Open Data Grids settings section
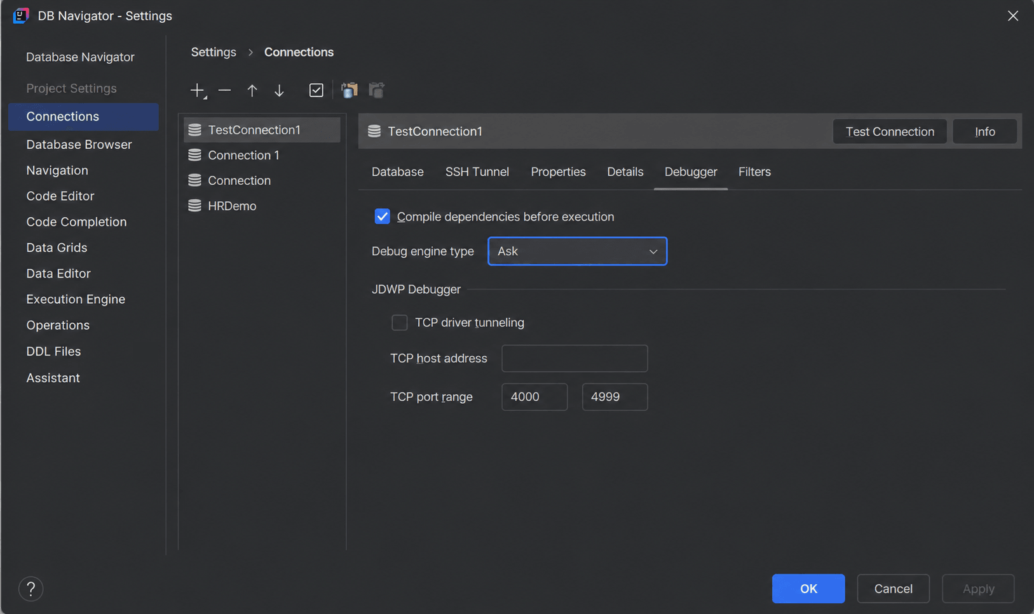Image resolution: width=1034 pixels, height=614 pixels. point(57,248)
